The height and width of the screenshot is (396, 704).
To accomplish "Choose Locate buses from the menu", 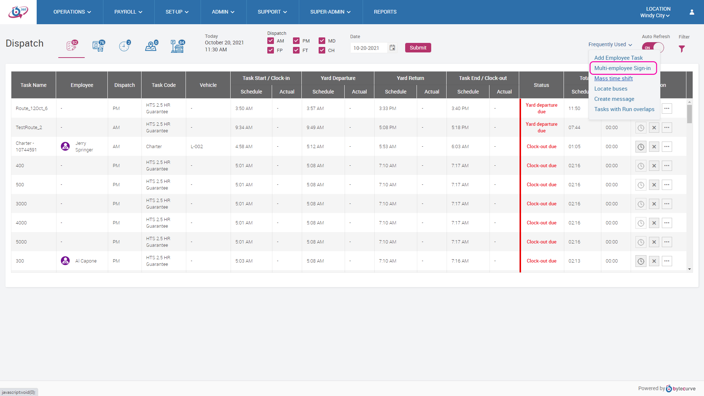I will pos(610,89).
